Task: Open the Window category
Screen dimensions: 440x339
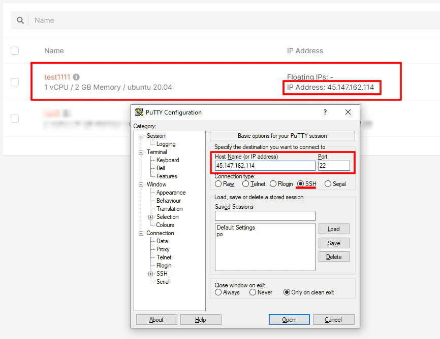Action: pos(156,184)
